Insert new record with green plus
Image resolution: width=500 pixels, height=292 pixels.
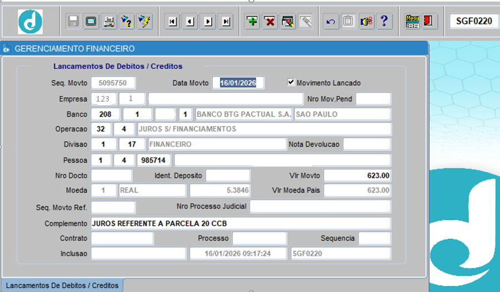[x=252, y=22]
